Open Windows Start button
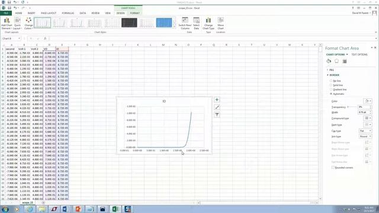Screen dimensions: 379x213 point(5,209)
